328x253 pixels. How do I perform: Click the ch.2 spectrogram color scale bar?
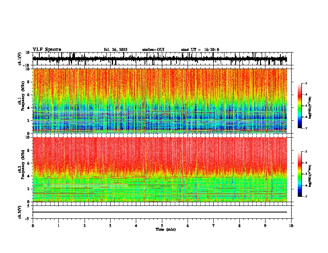click(x=299, y=174)
